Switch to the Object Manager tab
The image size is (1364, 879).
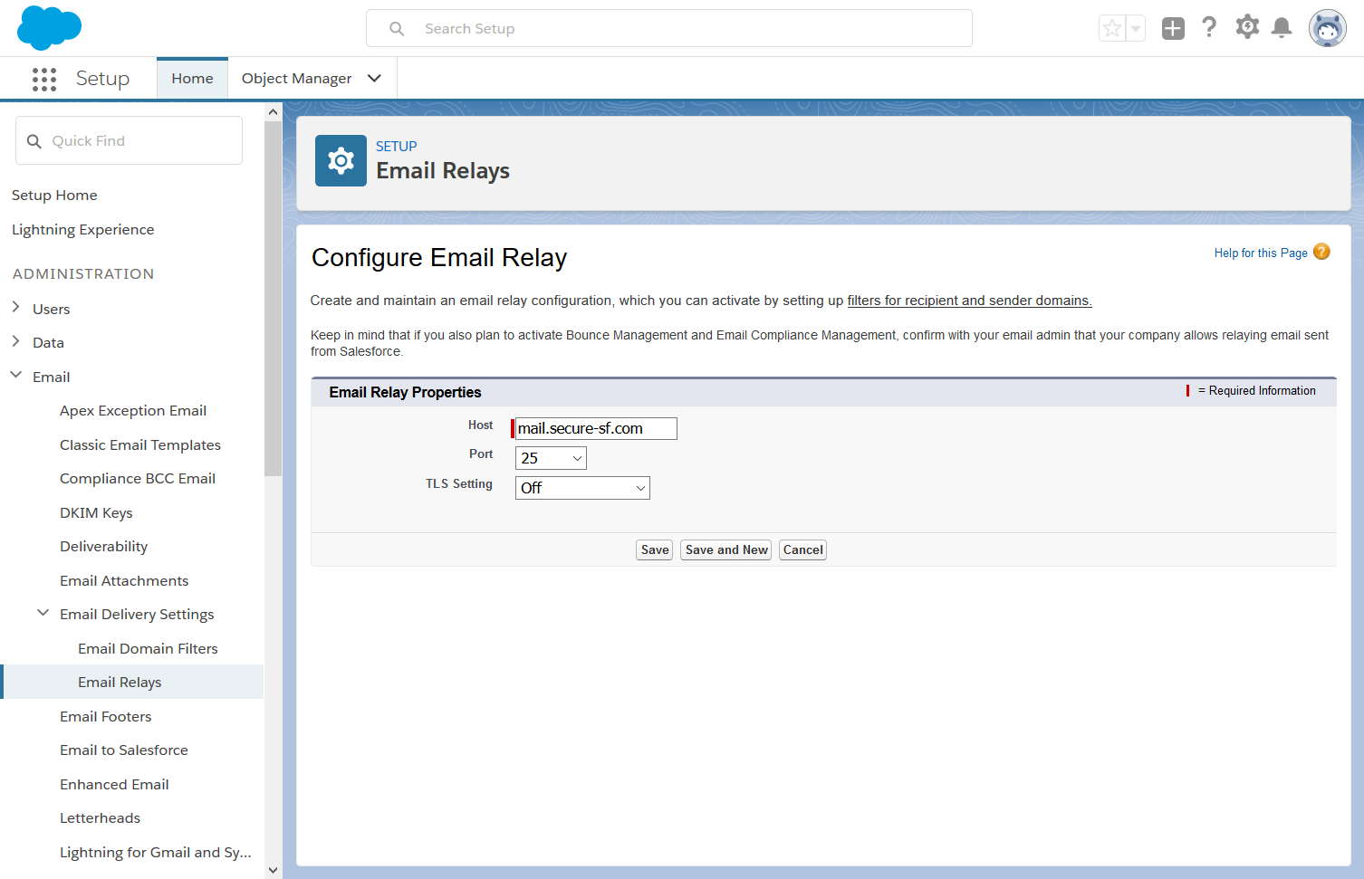click(x=296, y=79)
